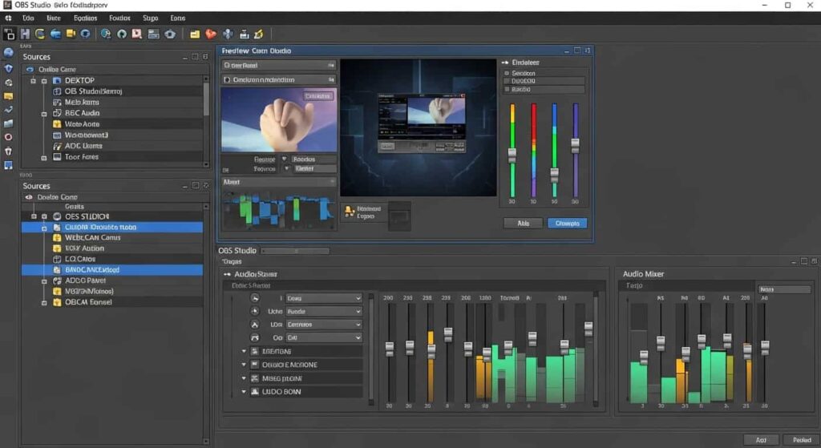The width and height of the screenshot is (821, 448).
Task: Tick the DUOCOO checkbox in the preview window
Action: [507, 81]
